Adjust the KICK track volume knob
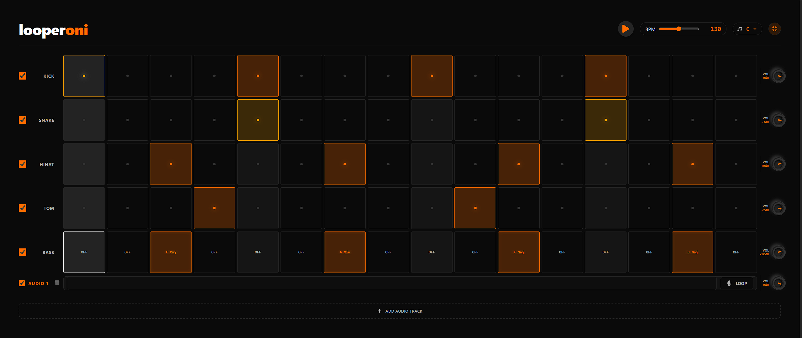 pos(779,76)
